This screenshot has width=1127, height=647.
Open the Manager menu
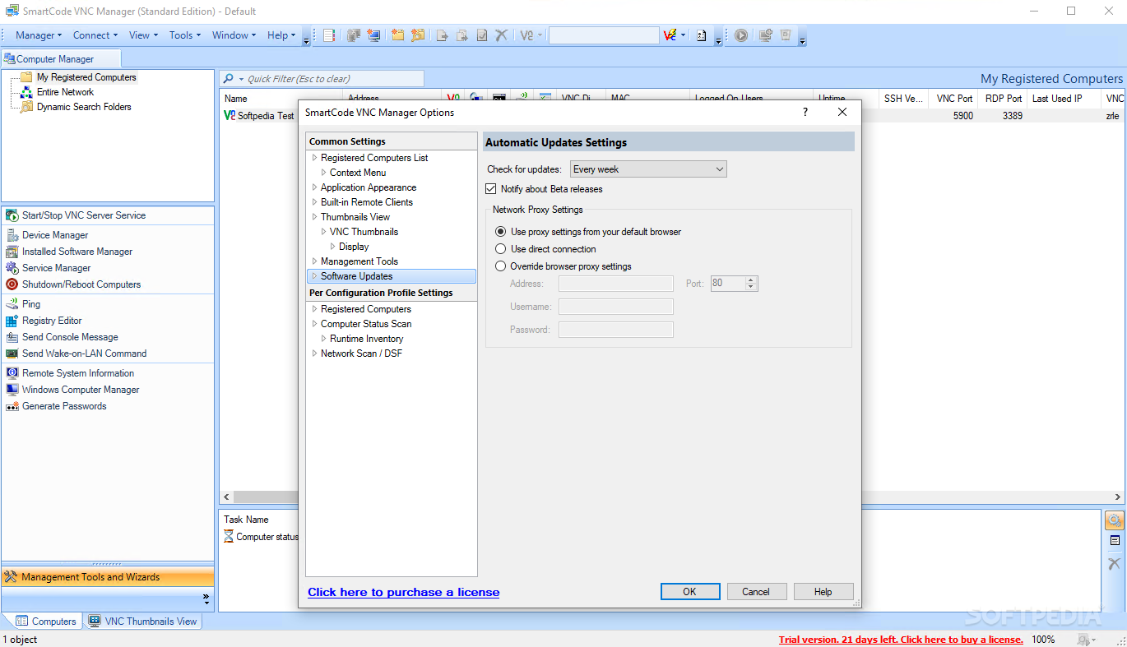39,35
